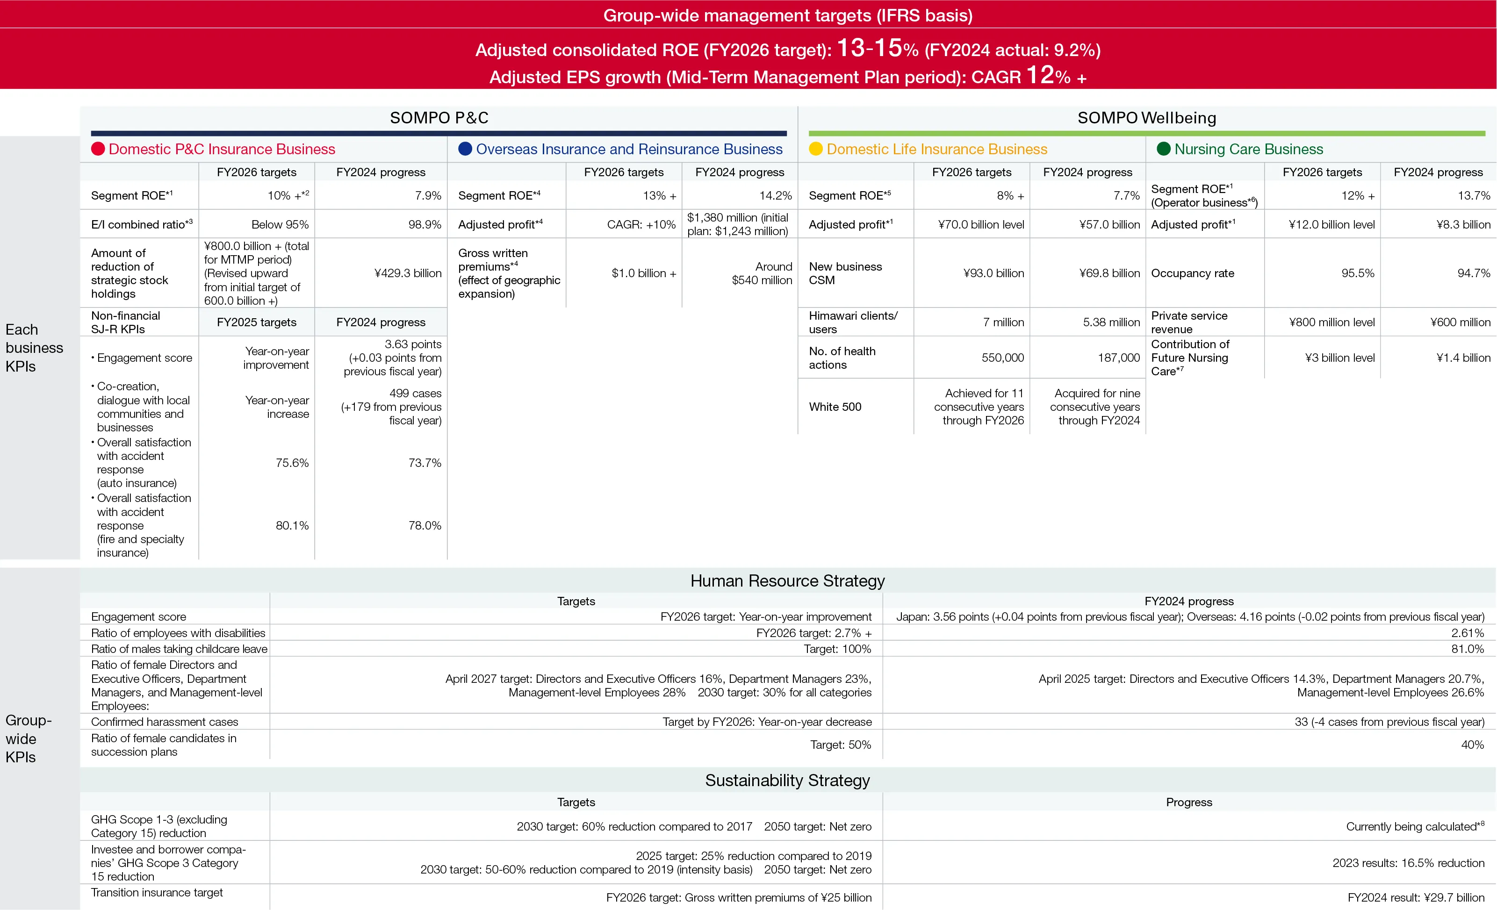Select the red Domestic P&C Insurance Business dot
The width and height of the screenshot is (1497, 910).
97,149
